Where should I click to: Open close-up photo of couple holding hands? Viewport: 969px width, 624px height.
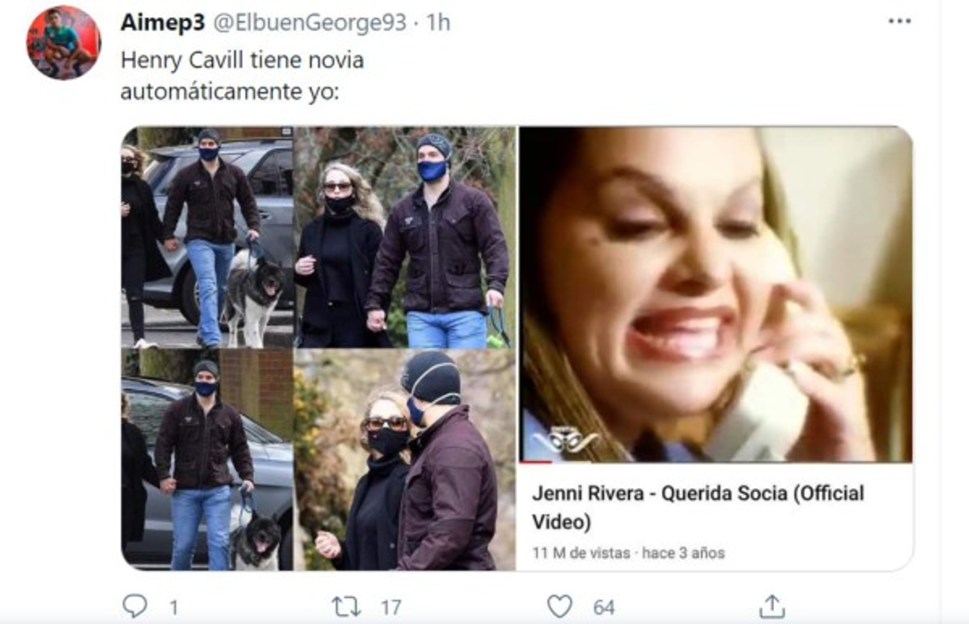tap(405, 237)
